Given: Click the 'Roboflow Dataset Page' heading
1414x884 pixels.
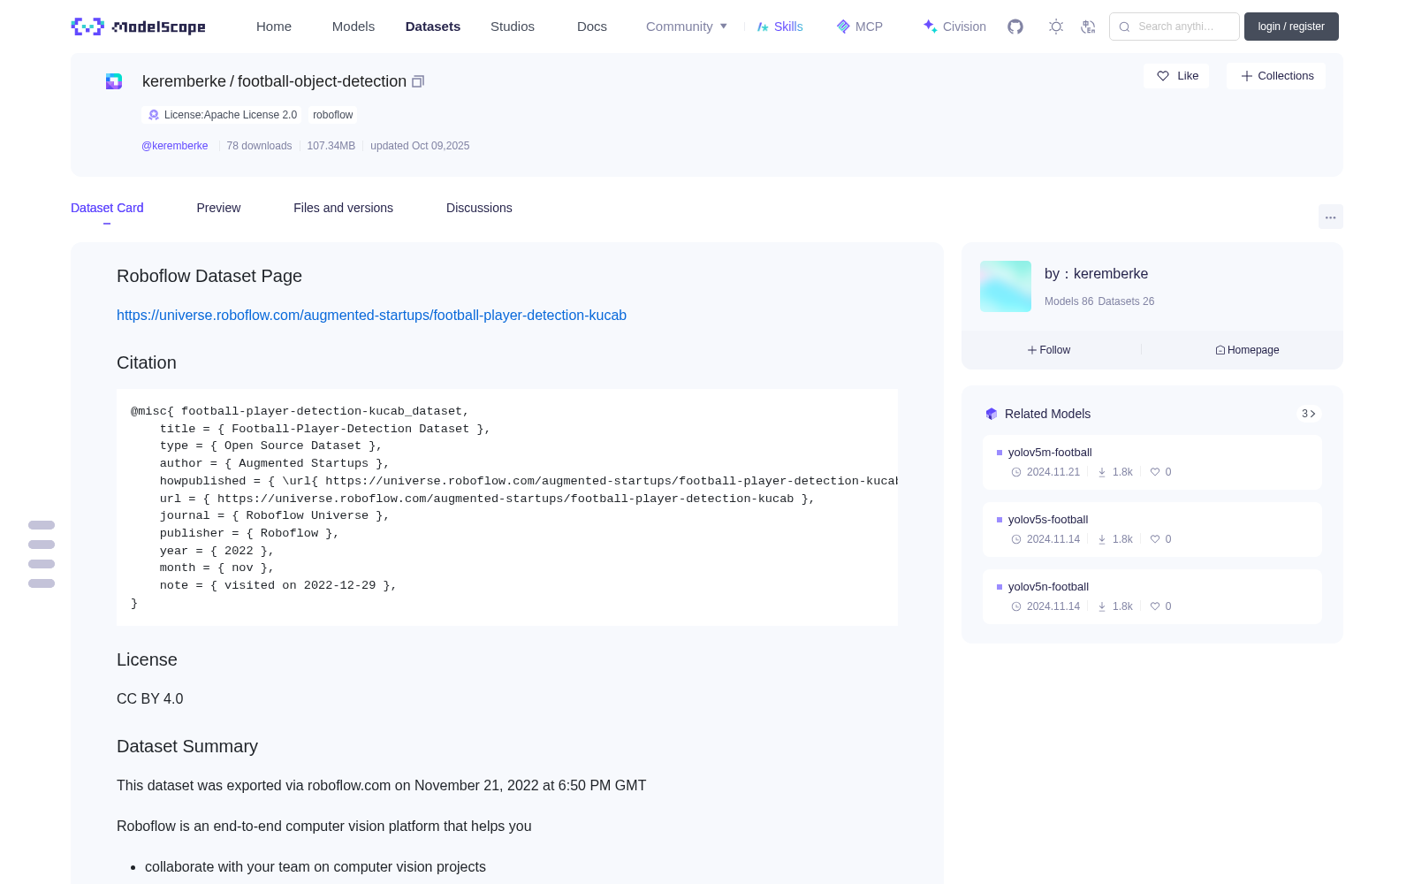Looking at the screenshot, I should 209,276.
